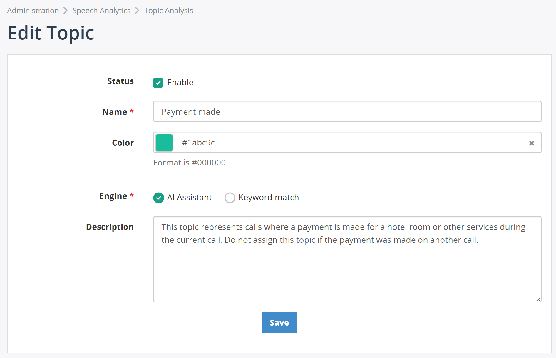The height and width of the screenshot is (358, 556).
Task: Click the chevron after Speech Analytics
Action: (137, 11)
